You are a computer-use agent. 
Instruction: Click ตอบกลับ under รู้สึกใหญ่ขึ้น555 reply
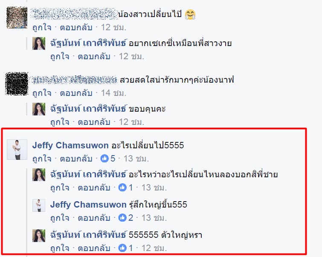click(94, 218)
